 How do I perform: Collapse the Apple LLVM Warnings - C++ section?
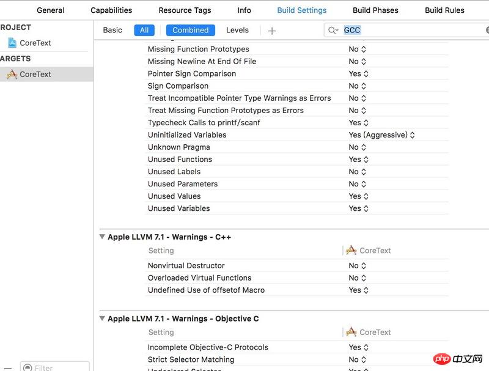click(102, 237)
